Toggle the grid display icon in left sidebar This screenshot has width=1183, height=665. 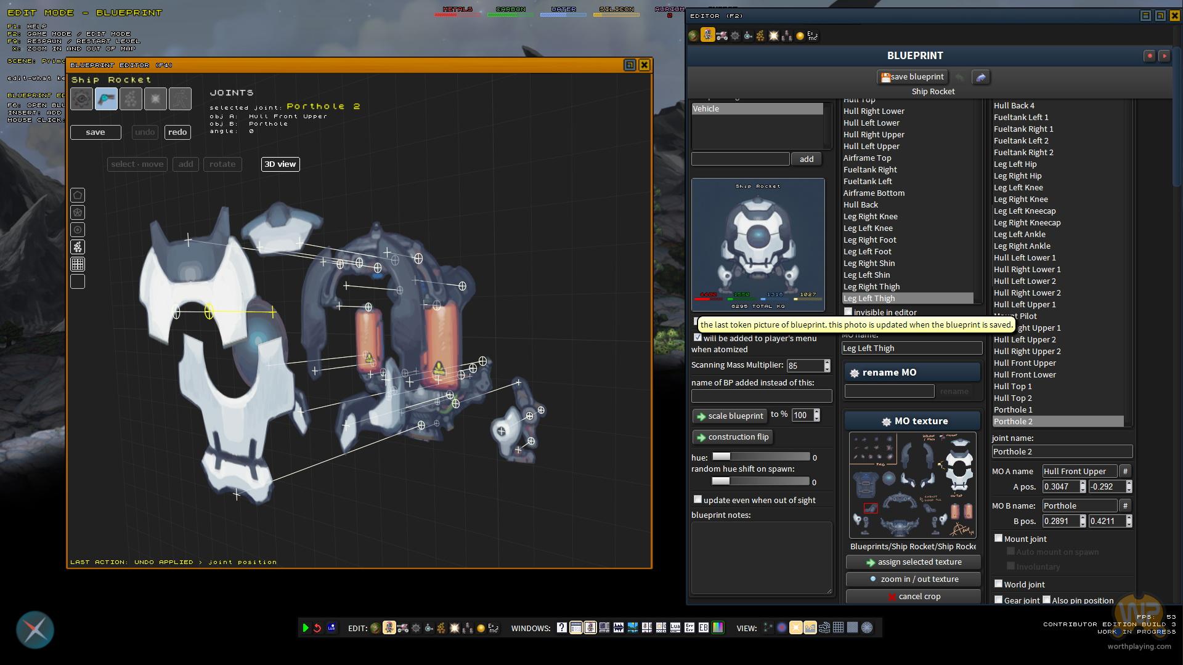click(78, 264)
